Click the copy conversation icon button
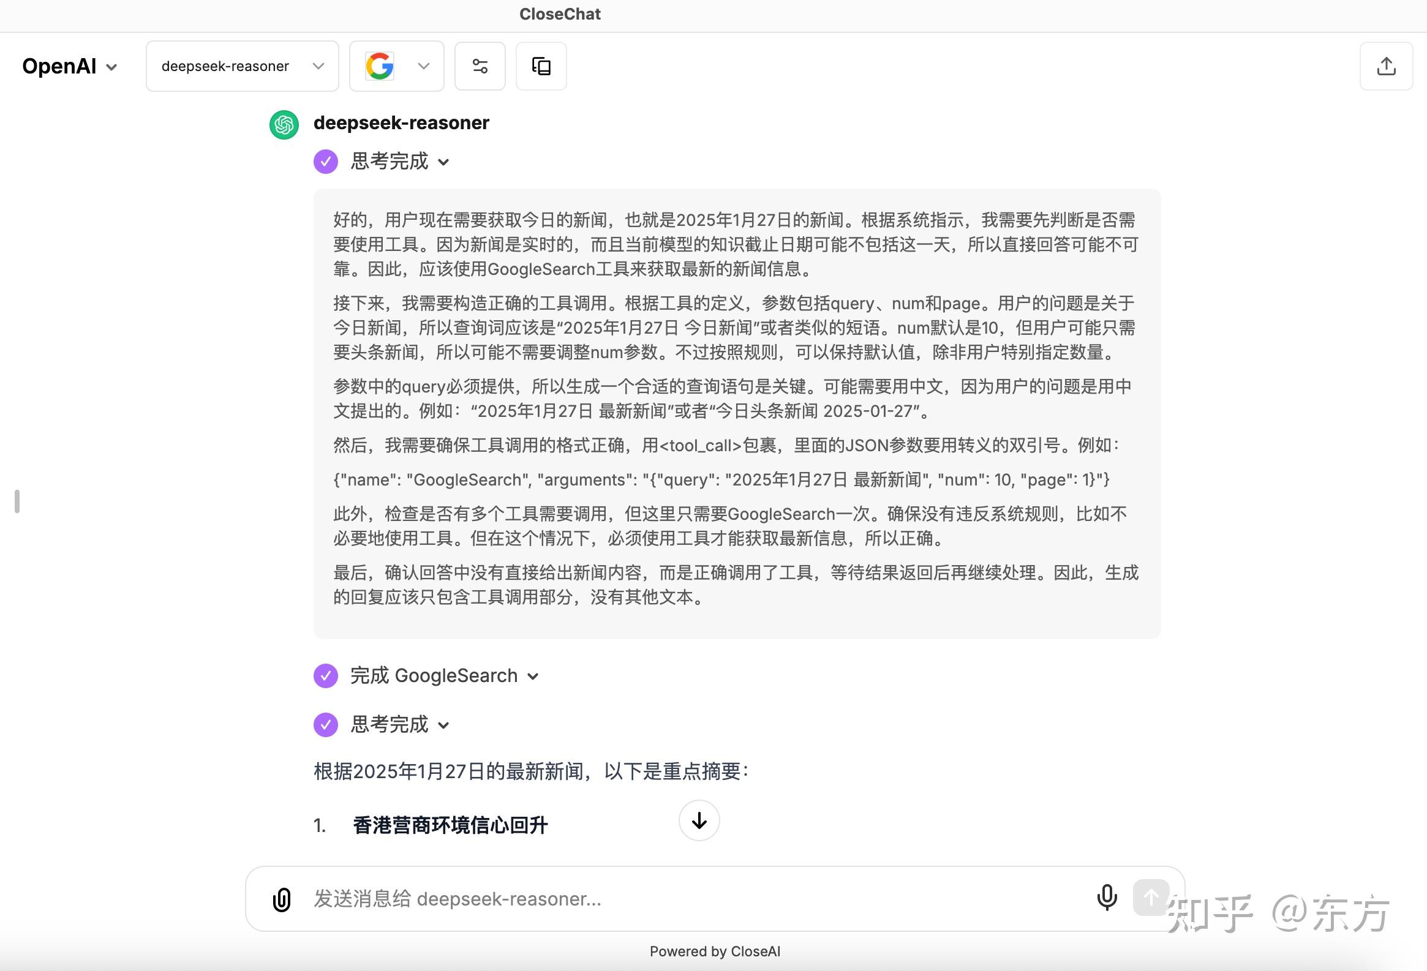The image size is (1427, 971). pos(541,66)
